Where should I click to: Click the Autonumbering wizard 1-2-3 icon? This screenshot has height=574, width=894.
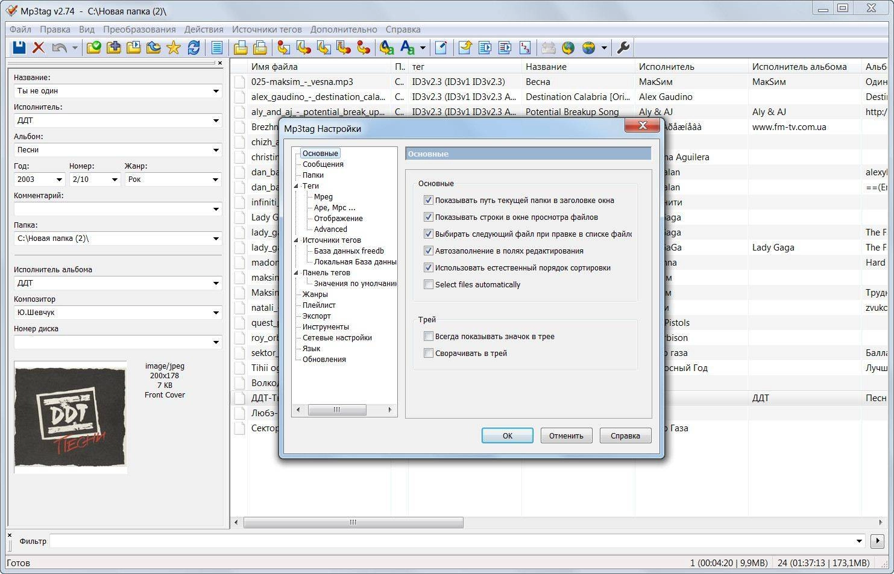pos(525,48)
